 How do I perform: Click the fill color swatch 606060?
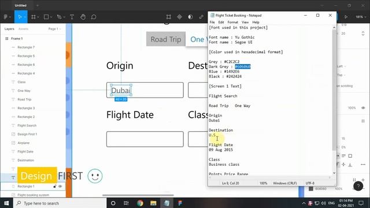(311, 189)
